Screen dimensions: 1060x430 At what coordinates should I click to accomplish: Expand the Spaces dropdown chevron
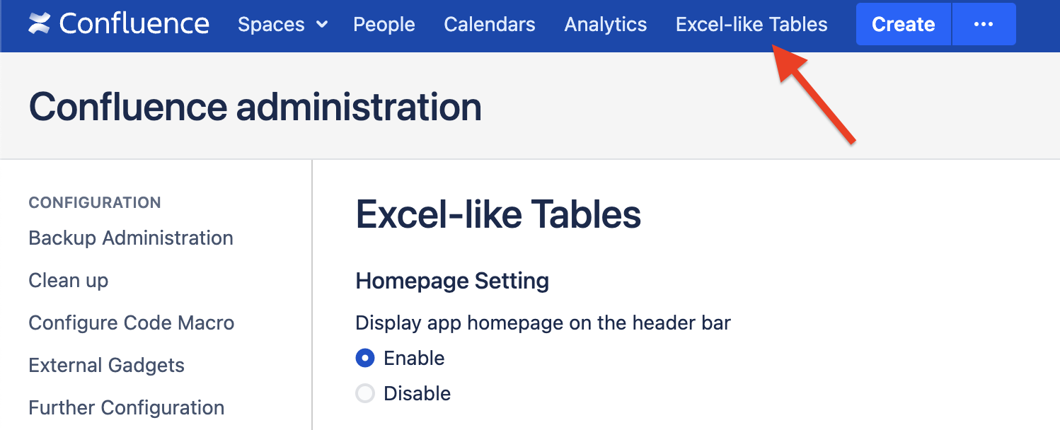[x=322, y=25]
